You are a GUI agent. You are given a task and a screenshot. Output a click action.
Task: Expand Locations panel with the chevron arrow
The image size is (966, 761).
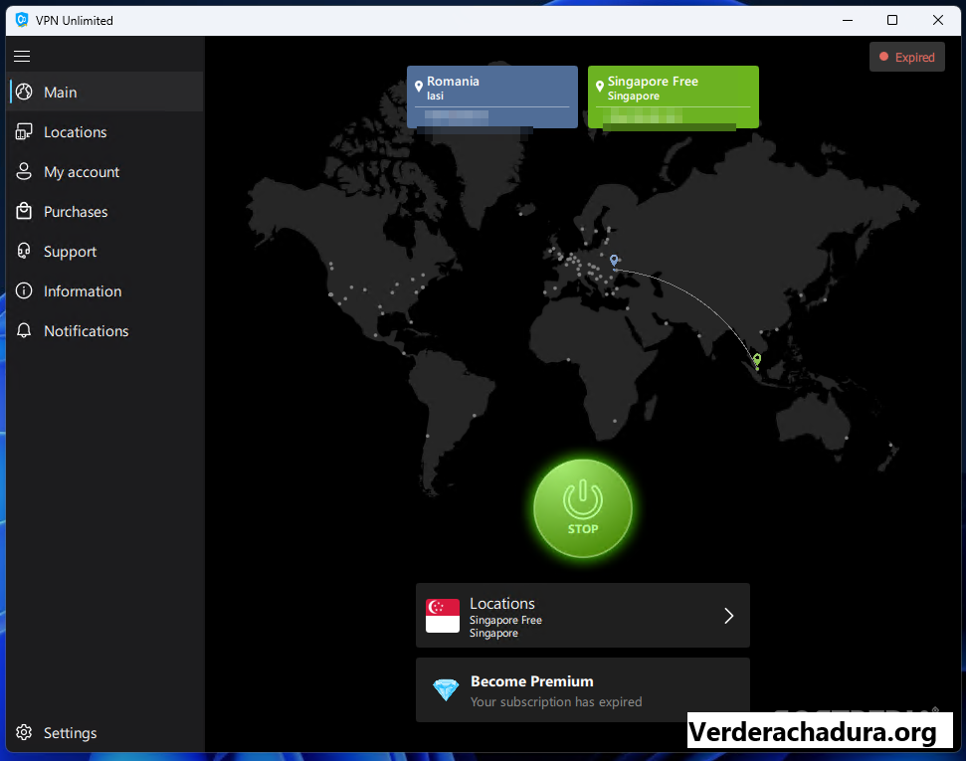pos(729,616)
